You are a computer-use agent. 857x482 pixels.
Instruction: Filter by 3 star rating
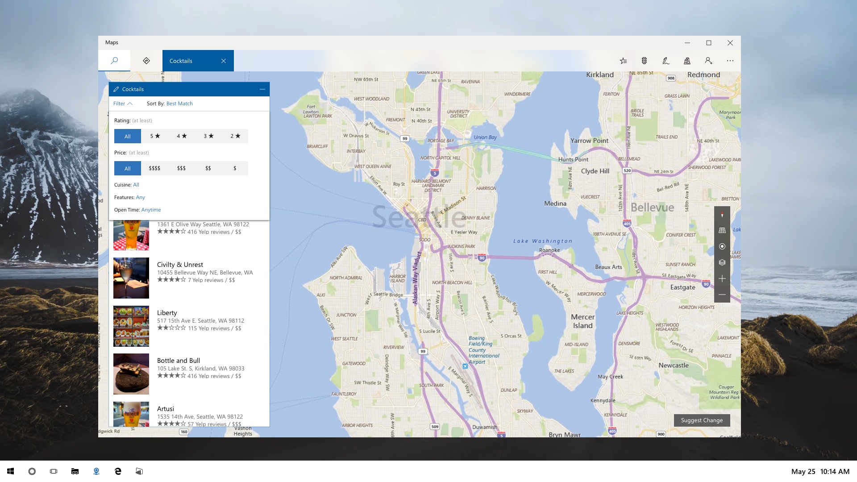pyautogui.click(x=208, y=136)
